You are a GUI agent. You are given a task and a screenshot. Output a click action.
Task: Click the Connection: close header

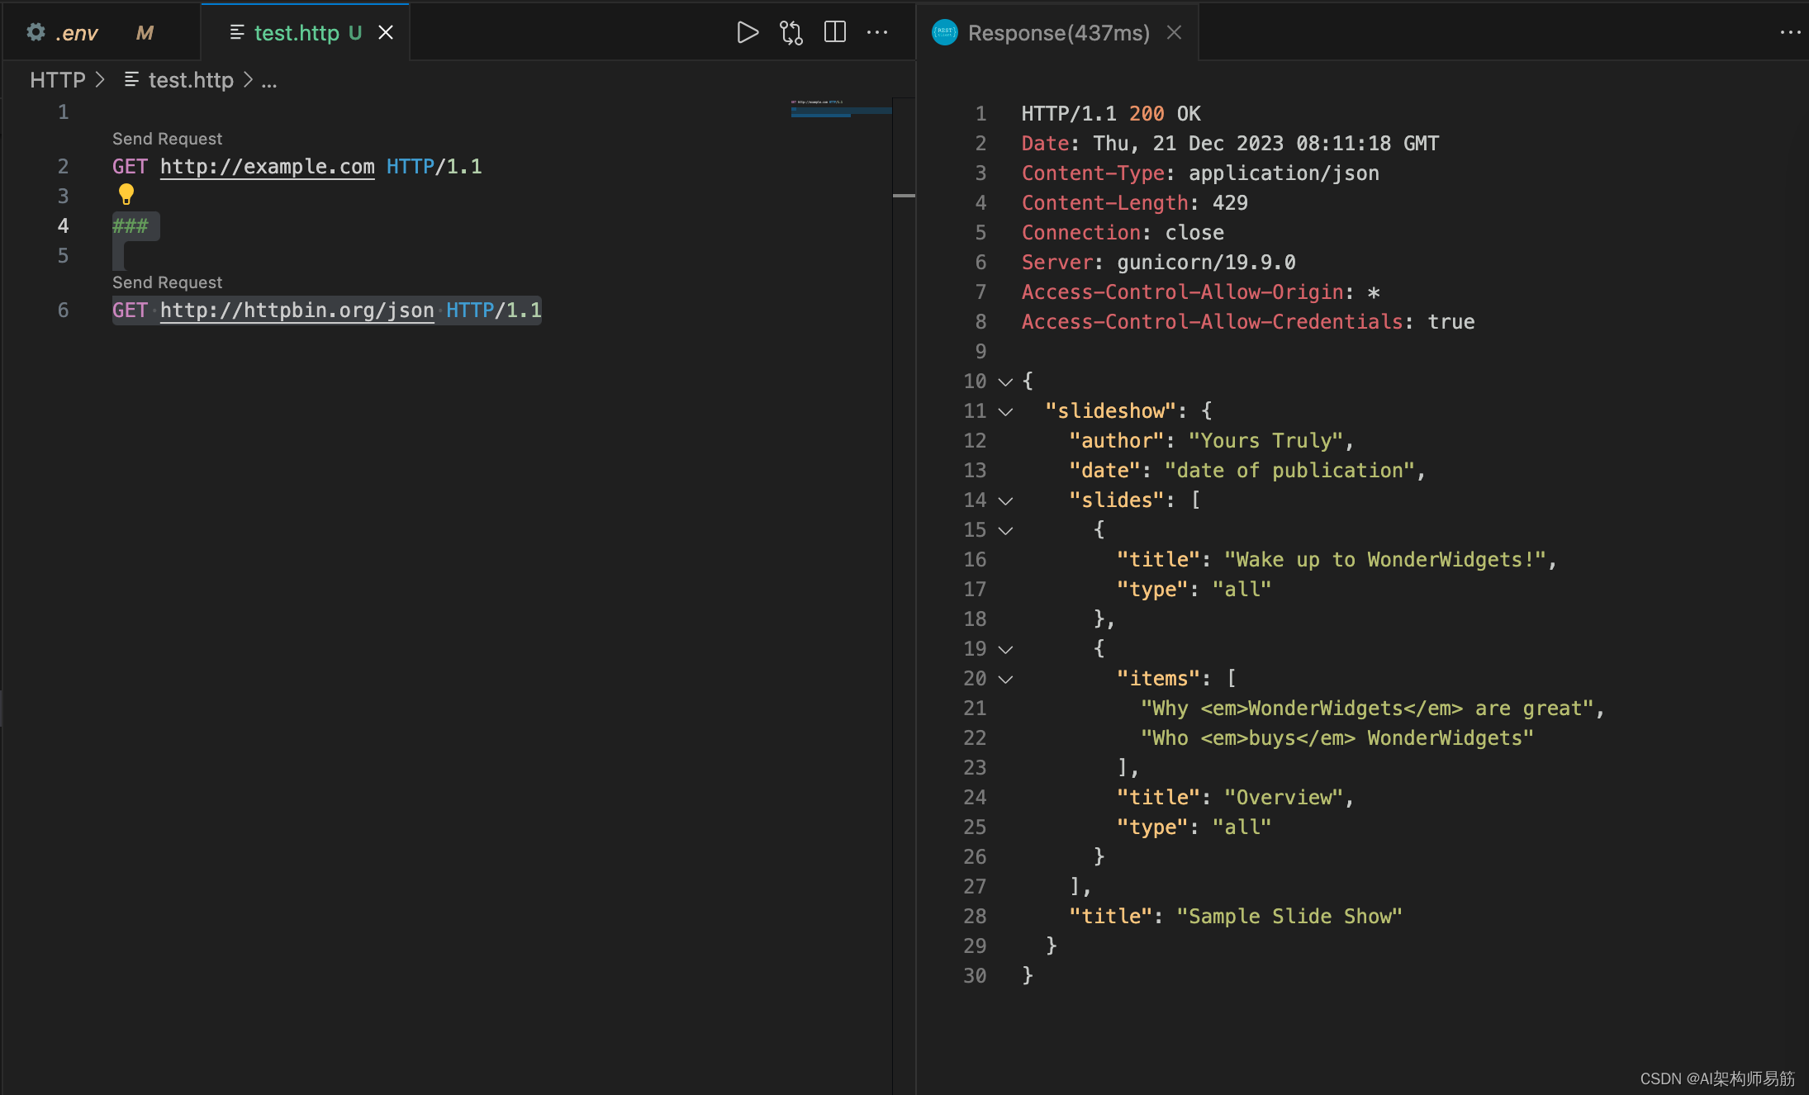(1123, 233)
